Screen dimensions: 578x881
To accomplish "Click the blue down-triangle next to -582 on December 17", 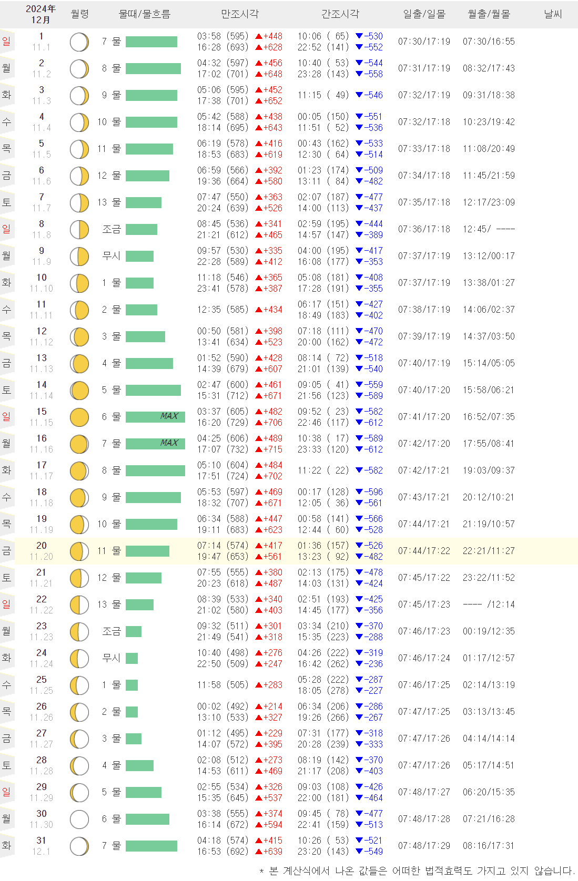I will pyautogui.click(x=359, y=470).
